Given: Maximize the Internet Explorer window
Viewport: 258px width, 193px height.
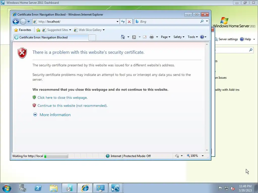Looking at the screenshot, I should coord(197,15).
